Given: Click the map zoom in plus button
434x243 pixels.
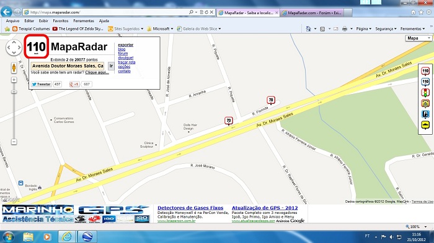Looking at the screenshot, I should pos(14,80).
